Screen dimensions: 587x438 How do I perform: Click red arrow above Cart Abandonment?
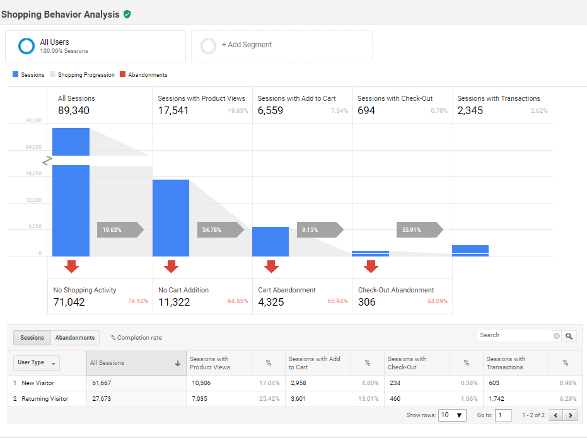pyautogui.click(x=271, y=266)
